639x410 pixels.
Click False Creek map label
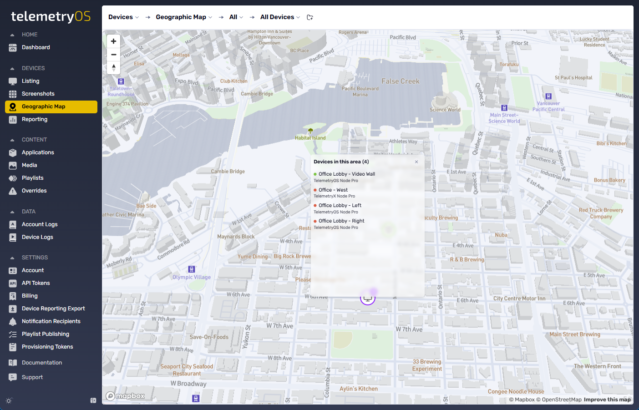pyautogui.click(x=401, y=81)
